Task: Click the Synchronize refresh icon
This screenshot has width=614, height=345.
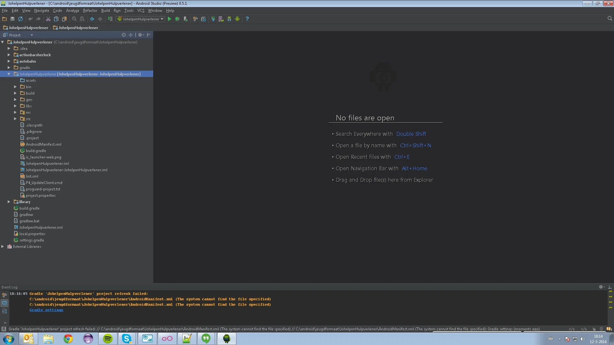Action: pyautogui.click(x=20, y=19)
